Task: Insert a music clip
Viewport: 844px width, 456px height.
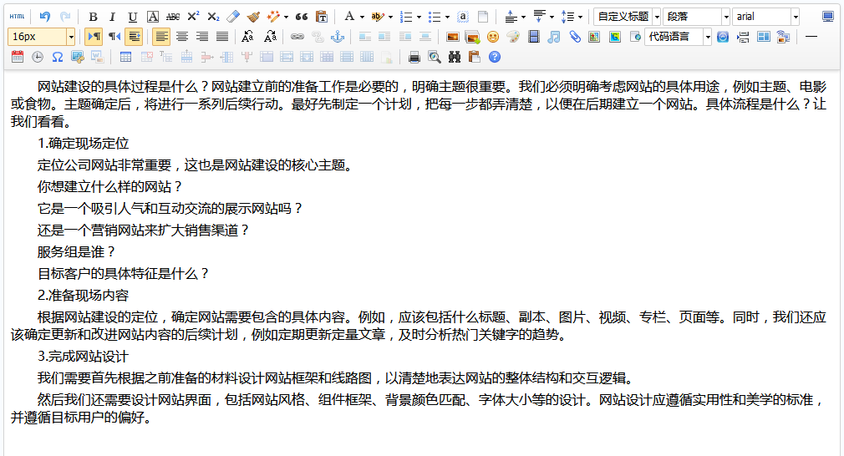Action: 554,37
